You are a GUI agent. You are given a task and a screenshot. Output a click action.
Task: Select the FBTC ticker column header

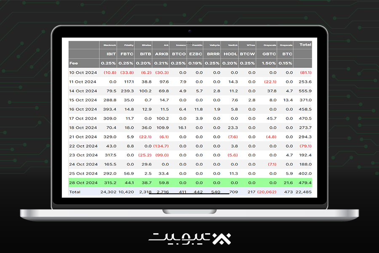tap(127, 54)
